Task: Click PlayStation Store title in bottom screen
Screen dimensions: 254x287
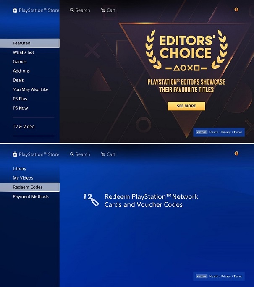Action: click(x=39, y=154)
